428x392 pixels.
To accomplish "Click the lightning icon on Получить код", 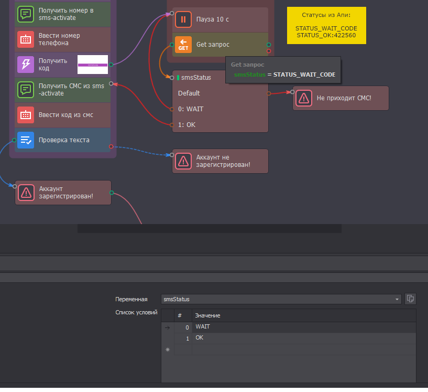I will (26, 65).
